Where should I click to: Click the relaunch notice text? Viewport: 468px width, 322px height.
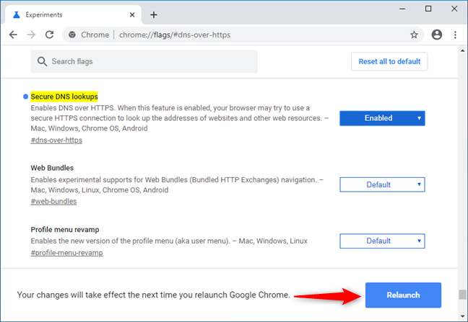pyautogui.click(x=153, y=295)
